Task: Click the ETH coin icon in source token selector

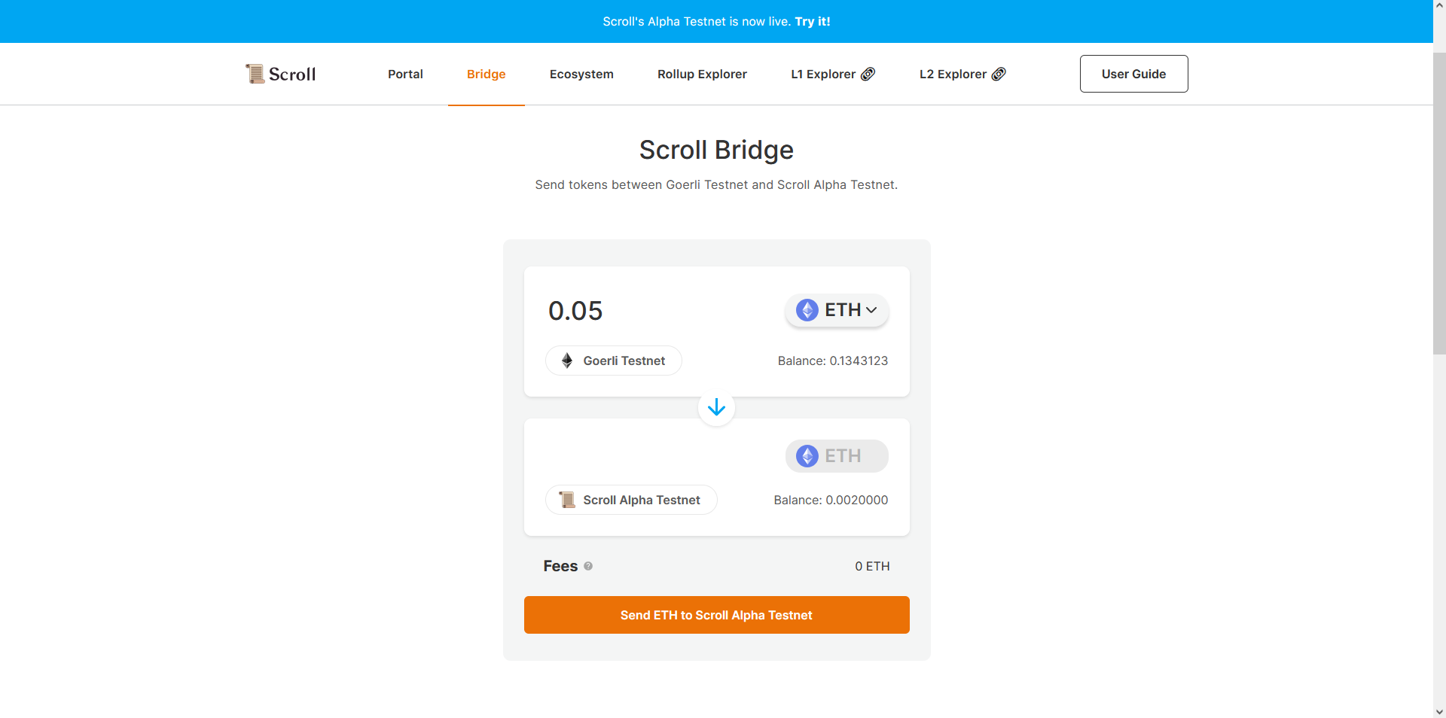Action: click(x=807, y=310)
